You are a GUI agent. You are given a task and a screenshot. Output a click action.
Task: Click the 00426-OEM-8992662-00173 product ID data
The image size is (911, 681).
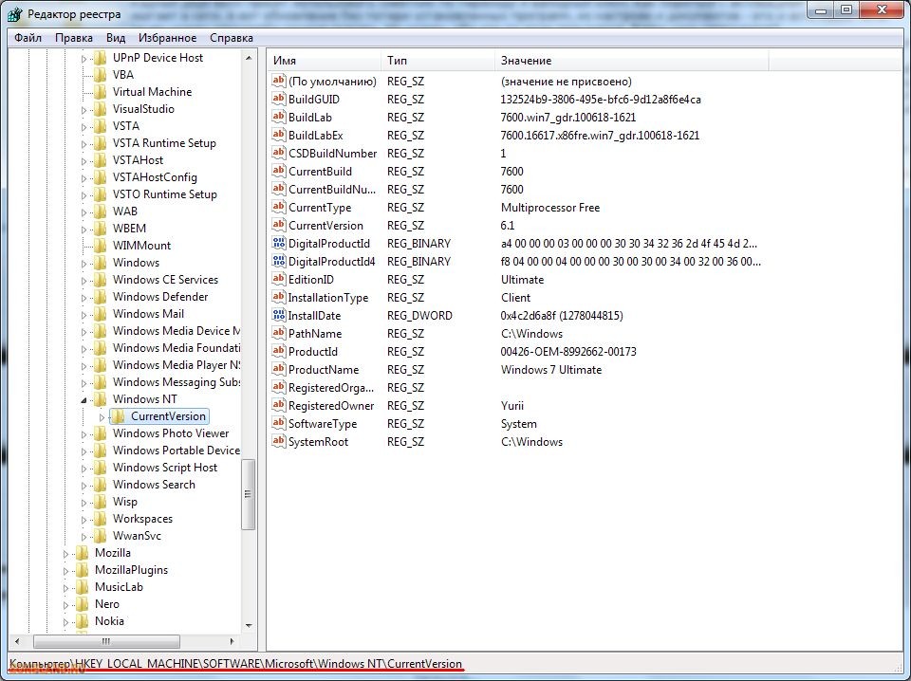coord(568,351)
